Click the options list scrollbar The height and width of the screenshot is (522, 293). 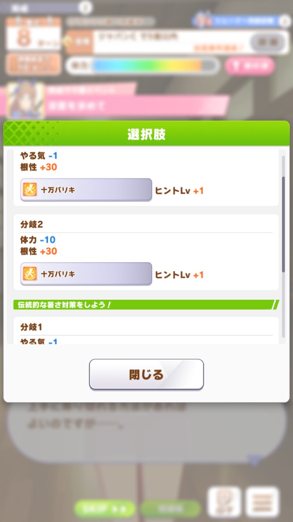click(283, 225)
